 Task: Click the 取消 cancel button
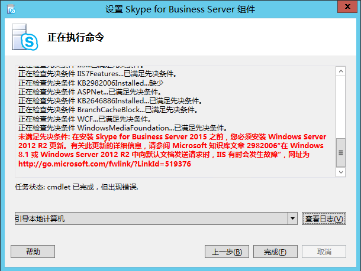324,252
